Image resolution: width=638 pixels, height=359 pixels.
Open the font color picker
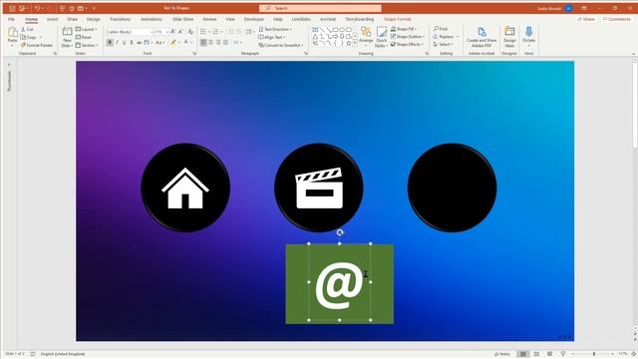pos(187,42)
